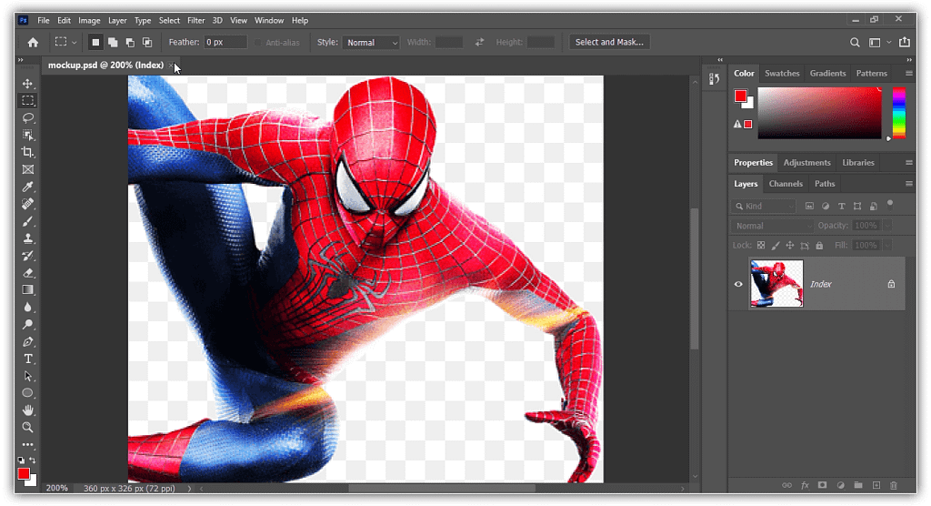
Task: Select the Brush tool
Action: (28, 221)
